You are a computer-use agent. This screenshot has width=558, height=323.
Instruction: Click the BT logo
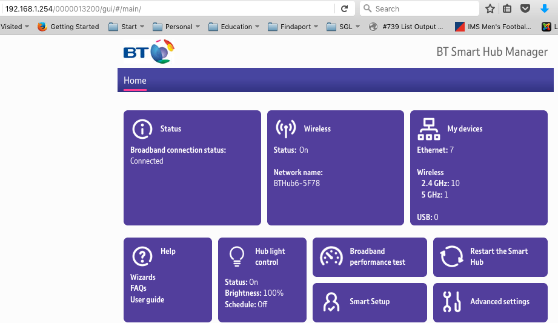tap(149, 52)
